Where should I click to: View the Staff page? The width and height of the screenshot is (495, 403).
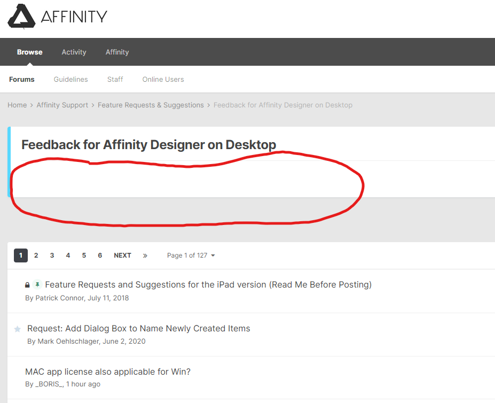coord(115,79)
